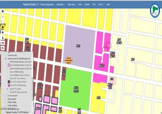
Task: Open the Tools menu
Action: point(80,5)
